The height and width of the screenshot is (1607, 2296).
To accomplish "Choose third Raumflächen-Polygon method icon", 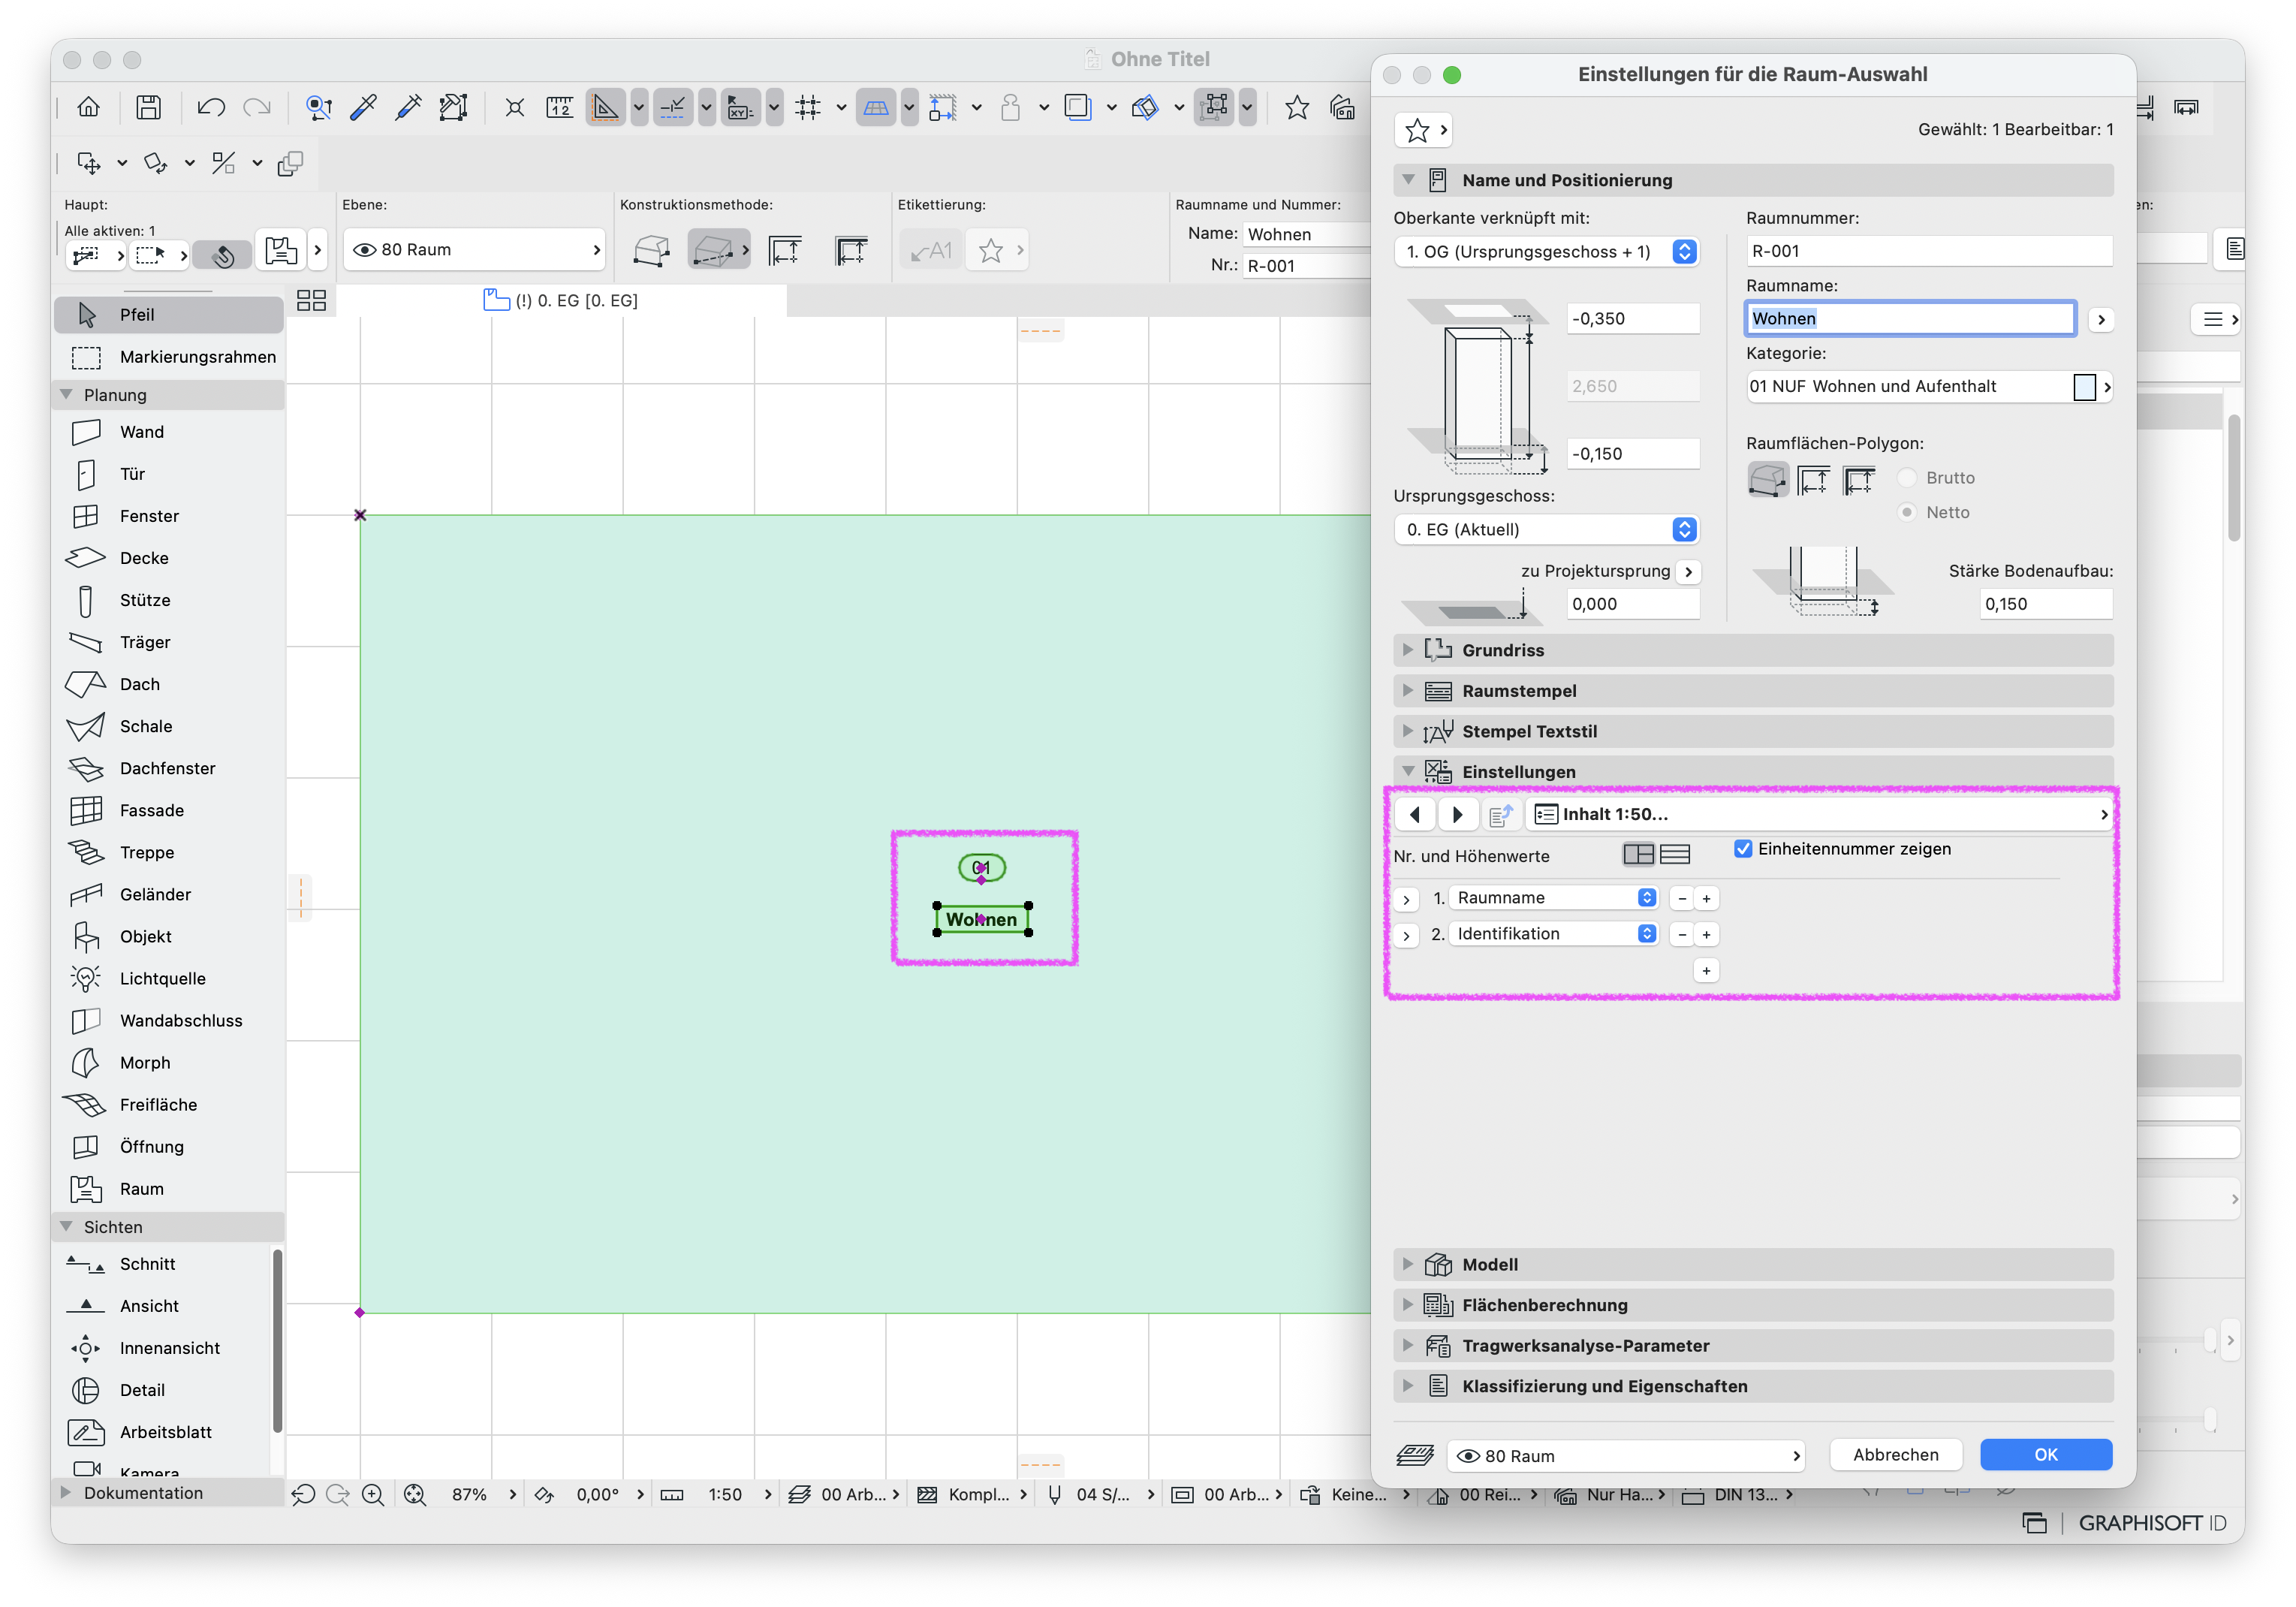I will point(1859,480).
